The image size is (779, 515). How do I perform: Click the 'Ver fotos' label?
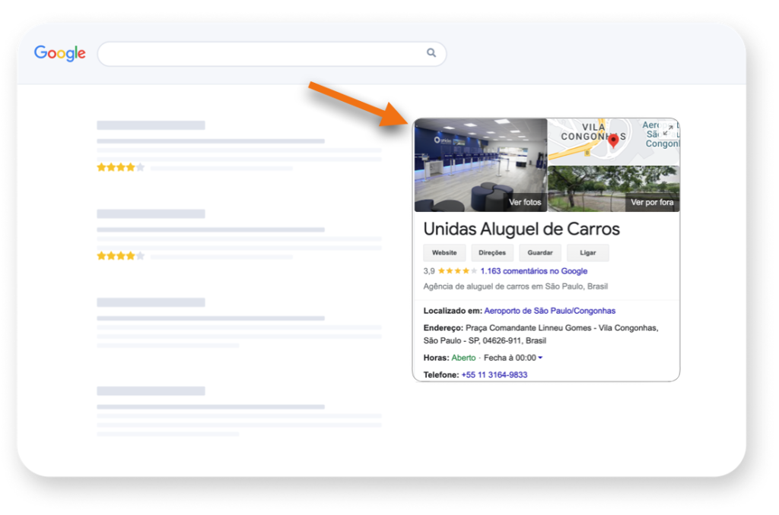pyautogui.click(x=525, y=202)
